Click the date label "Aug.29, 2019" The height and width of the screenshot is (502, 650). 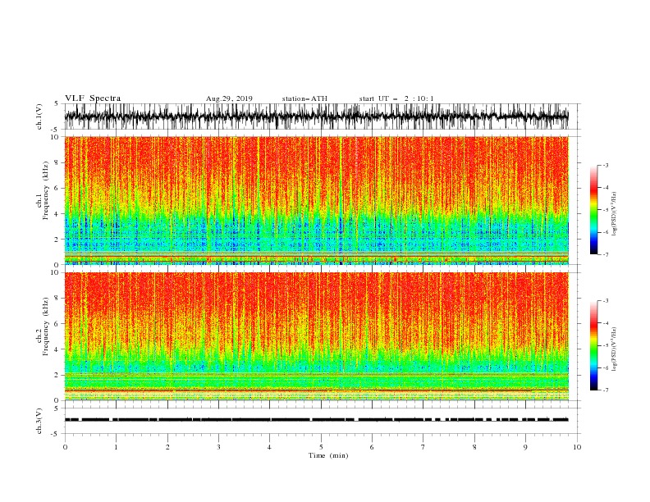tap(229, 98)
